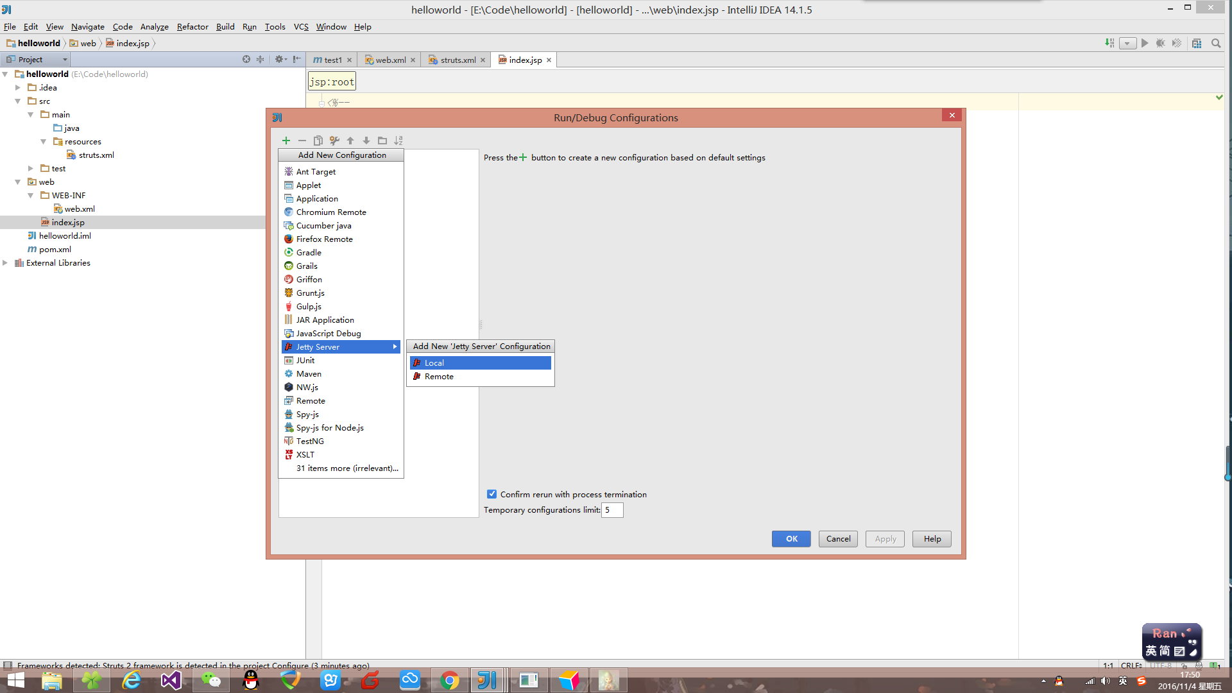Click the Windows Start button
Image resolution: width=1232 pixels, height=693 pixels.
point(15,680)
